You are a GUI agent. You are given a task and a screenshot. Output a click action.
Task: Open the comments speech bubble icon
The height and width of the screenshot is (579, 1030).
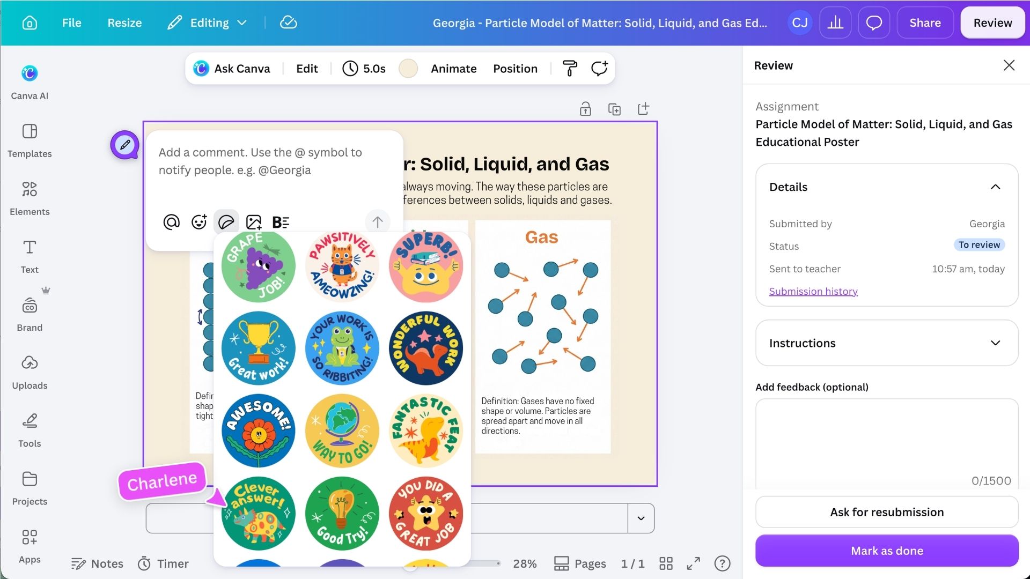pos(874,23)
